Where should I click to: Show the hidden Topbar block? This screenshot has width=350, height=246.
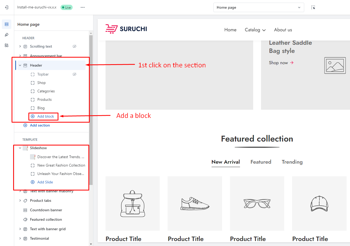point(74,74)
